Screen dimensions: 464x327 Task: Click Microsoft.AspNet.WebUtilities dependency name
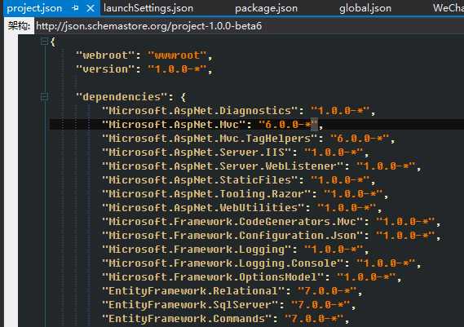click(x=203, y=208)
